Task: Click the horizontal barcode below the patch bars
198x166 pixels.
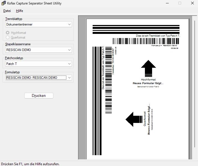Action: click(145, 41)
